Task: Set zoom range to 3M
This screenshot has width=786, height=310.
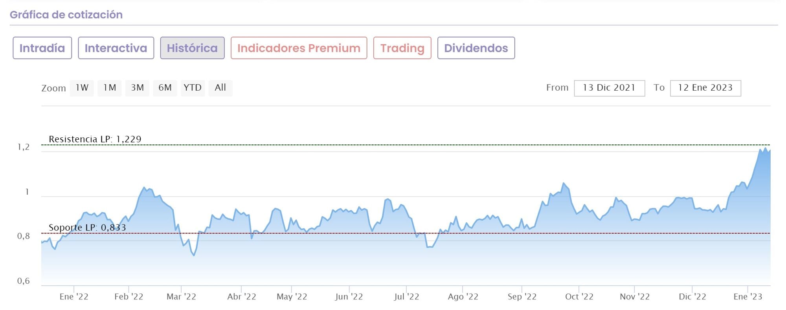Action: 137,88
